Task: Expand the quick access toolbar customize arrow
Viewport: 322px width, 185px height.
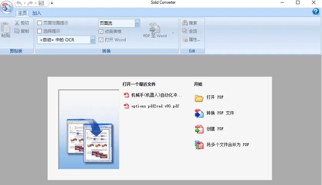Action: click(52, 3)
